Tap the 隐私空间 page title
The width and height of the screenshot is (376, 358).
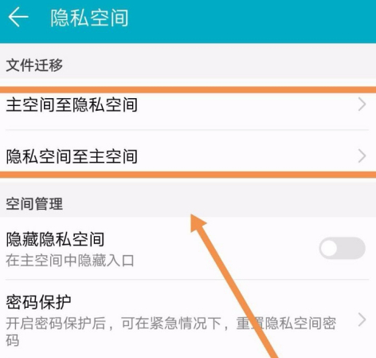pyautogui.click(x=89, y=18)
